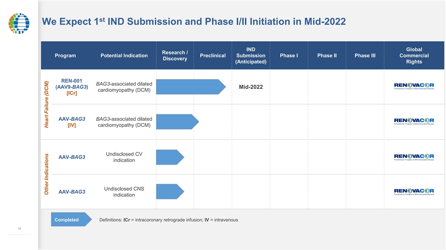446x250 pixels.
Task: Click the Heart Failure (DCM) vertical label
Action: tap(46, 104)
